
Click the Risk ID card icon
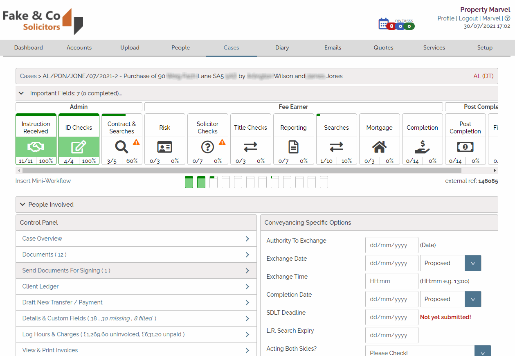click(x=164, y=146)
